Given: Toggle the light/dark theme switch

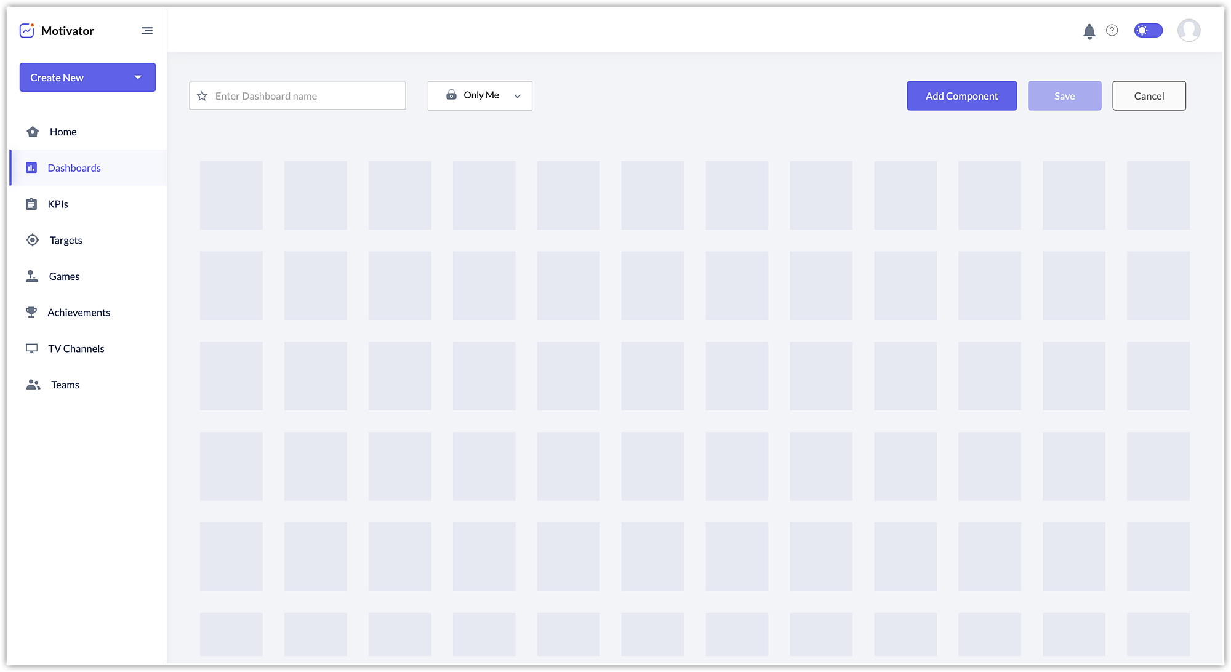Looking at the screenshot, I should (x=1148, y=31).
